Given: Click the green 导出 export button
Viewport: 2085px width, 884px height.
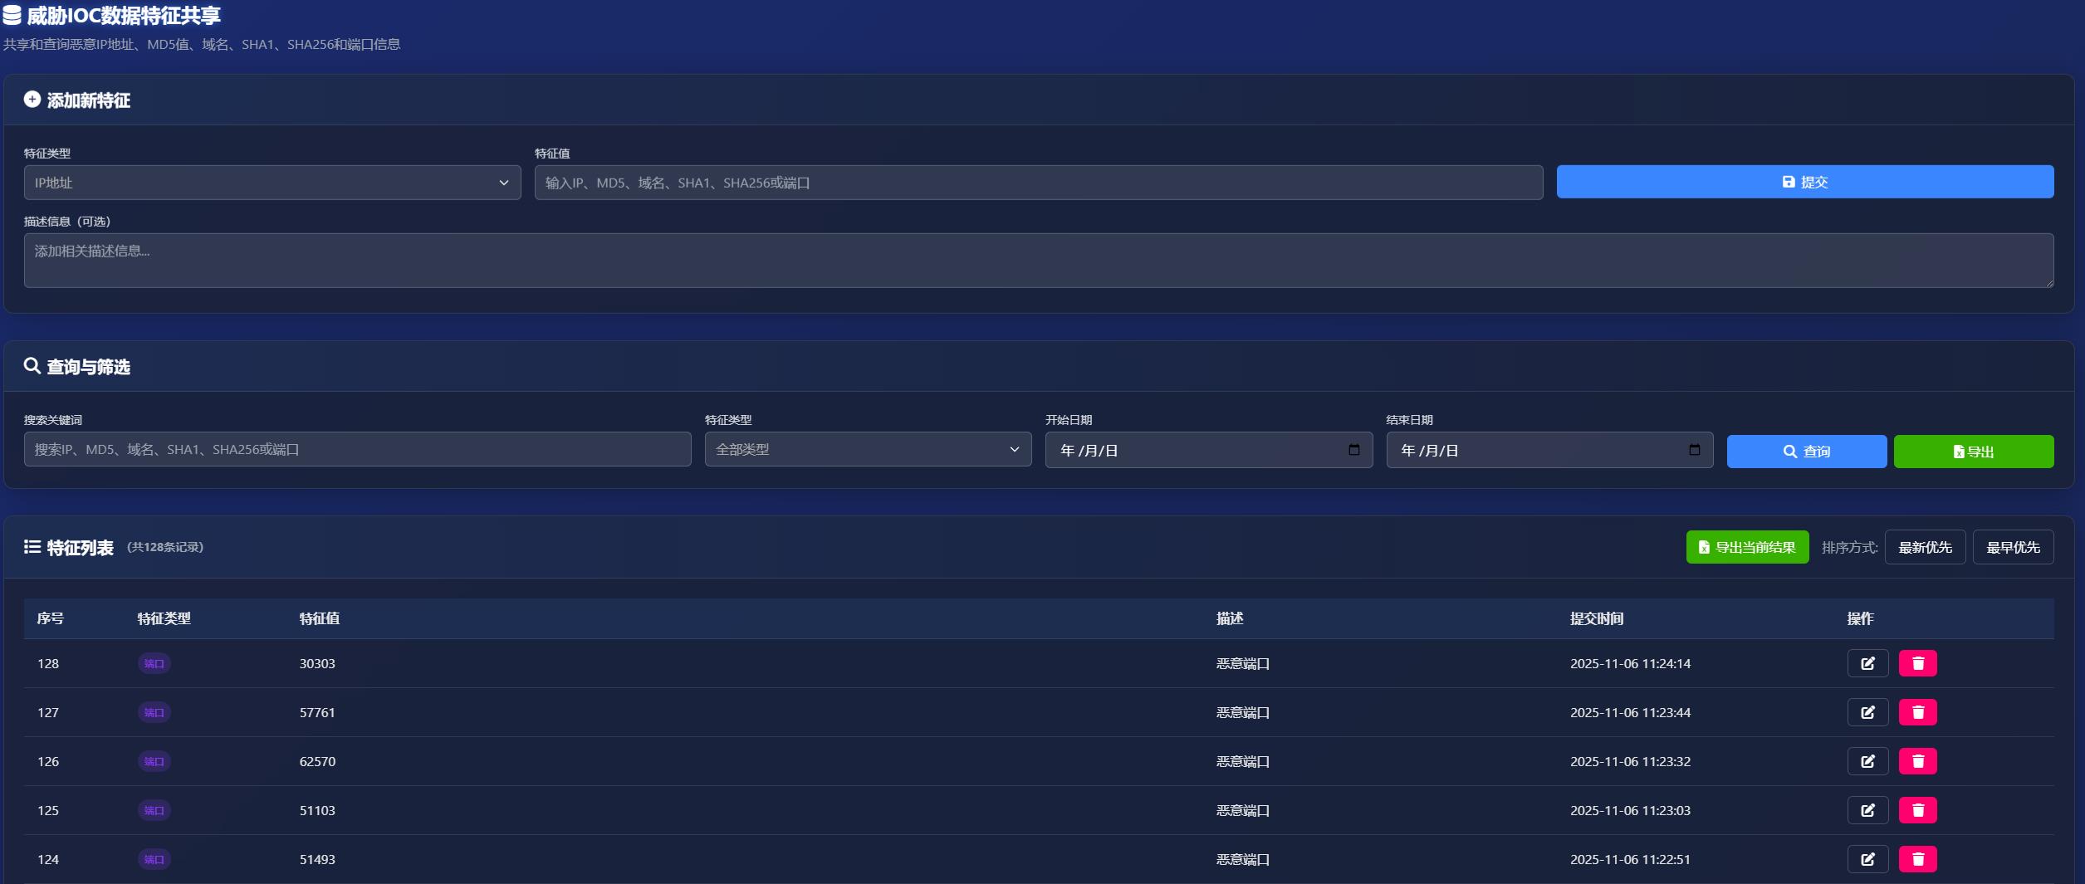Looking at the screenshot, I should [x=1973, y=452].
